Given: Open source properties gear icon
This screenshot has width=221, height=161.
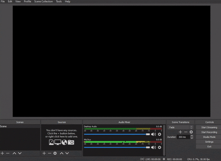Looking at the screenshot, I should click(55, 153).
